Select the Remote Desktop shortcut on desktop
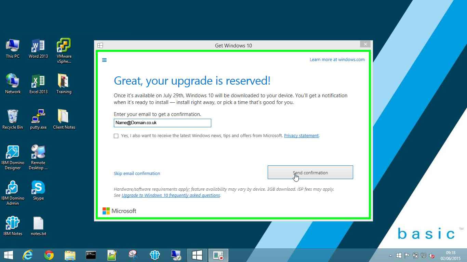 pyautogui.click(x=38, y=157)
